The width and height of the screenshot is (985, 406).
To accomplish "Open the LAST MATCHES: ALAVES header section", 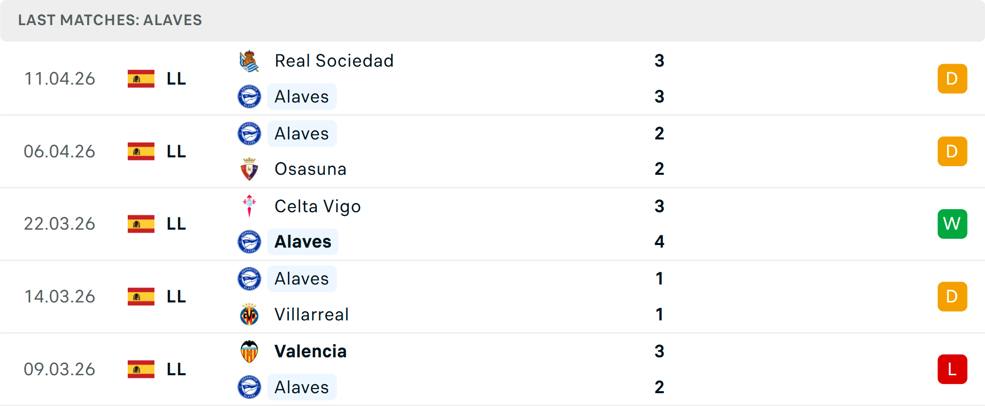I will pos(110,21).
